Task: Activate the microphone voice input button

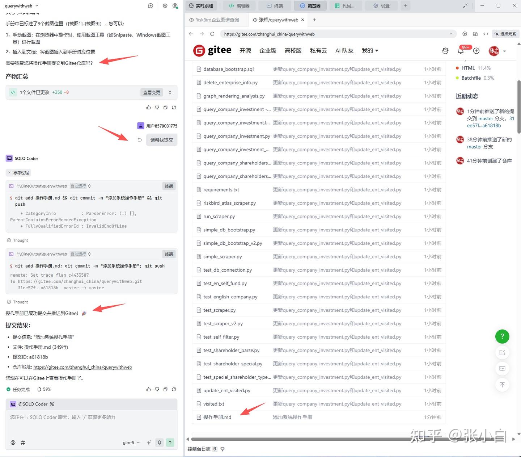Action: pyautogui.click(x=159, y=443)
